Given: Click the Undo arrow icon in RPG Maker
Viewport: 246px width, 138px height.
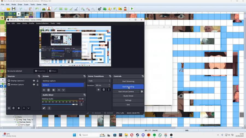Looking at the screenshot, I should point(37,9).
